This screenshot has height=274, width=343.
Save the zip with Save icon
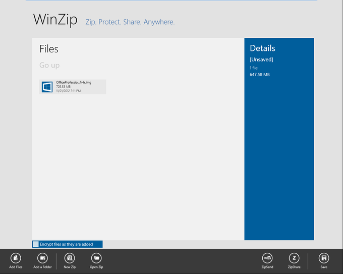click(x=324, y=258)
